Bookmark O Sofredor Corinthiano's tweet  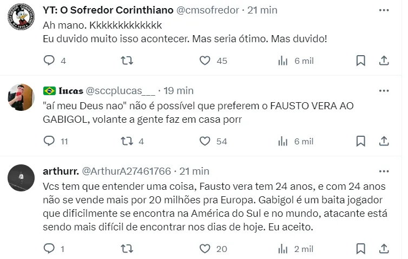pos(361,61)
